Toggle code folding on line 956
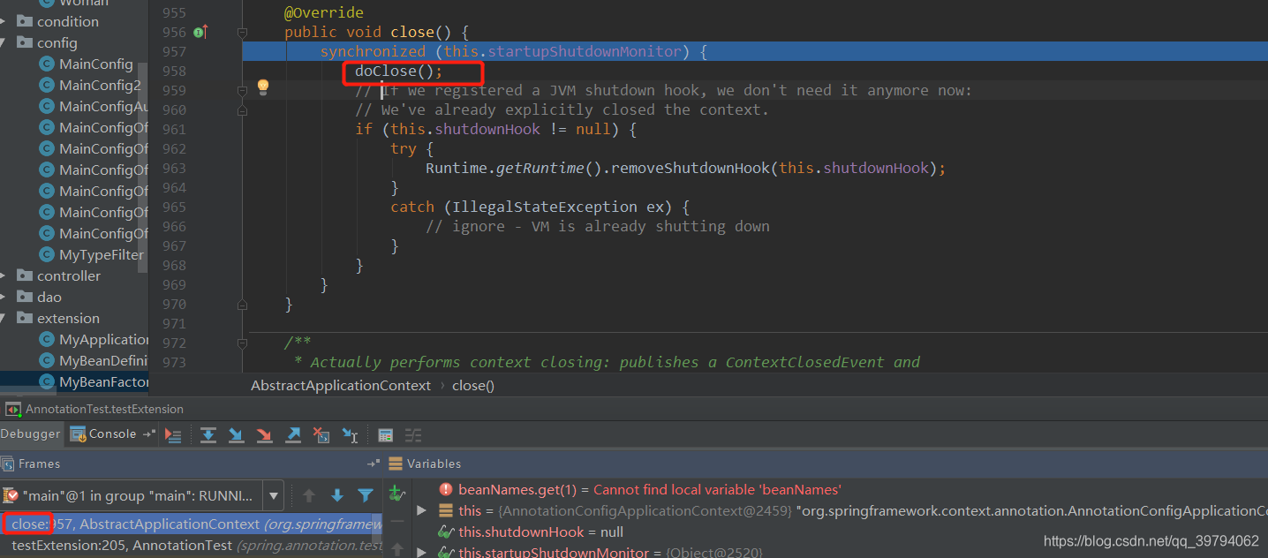The image size is (1268, 558). click(x=242, y=33)
